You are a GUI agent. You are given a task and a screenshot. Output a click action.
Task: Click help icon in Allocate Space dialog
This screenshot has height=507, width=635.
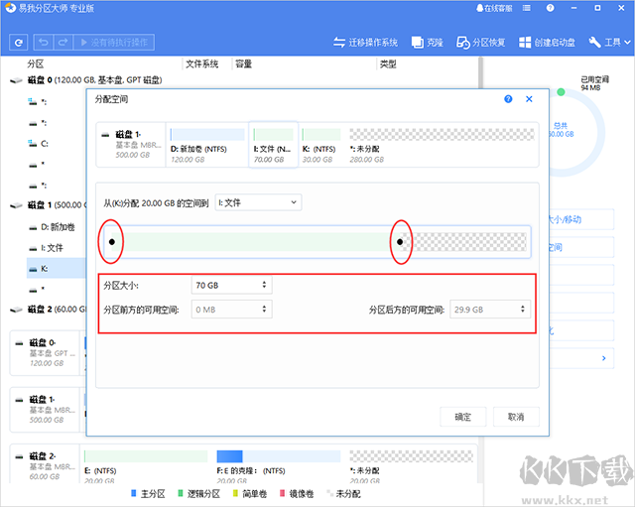pyautogui.click(x=508, y=99)
